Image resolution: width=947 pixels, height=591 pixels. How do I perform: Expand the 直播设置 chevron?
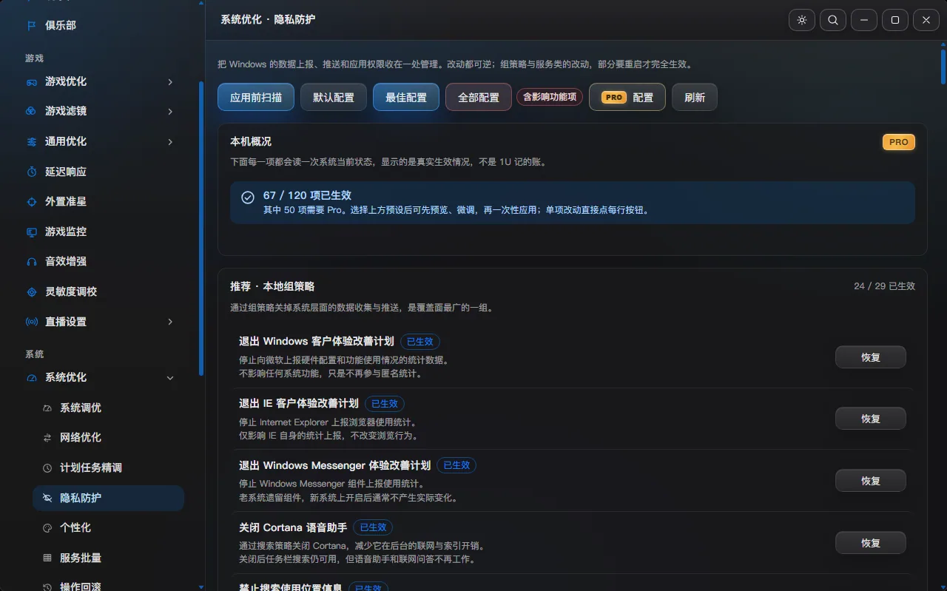tap(170, 322)
